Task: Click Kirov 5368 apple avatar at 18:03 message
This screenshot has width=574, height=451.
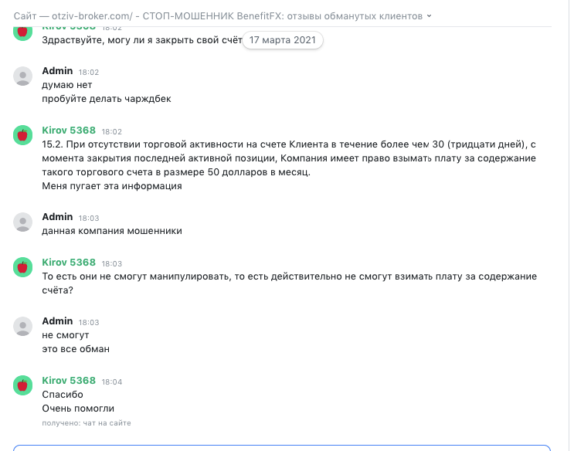Action: pos(22,267)
